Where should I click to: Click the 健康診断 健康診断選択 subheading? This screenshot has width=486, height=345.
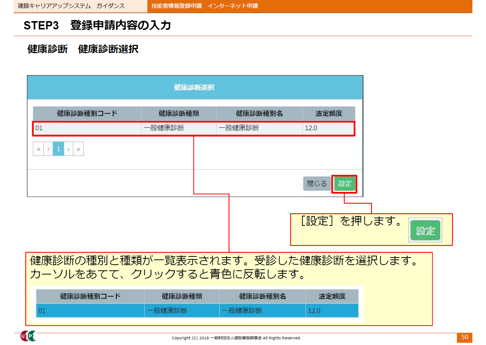tap(83, 49)
